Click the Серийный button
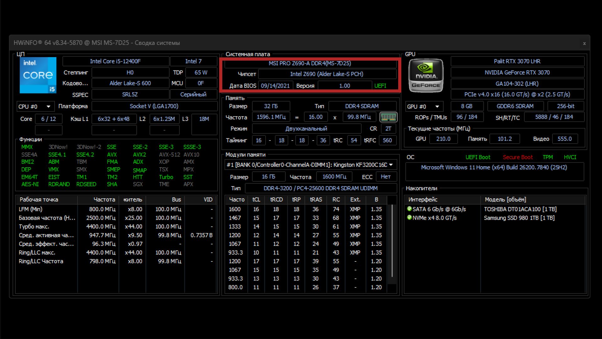This screenshot has width=602, height=339. tap(193, 94)
